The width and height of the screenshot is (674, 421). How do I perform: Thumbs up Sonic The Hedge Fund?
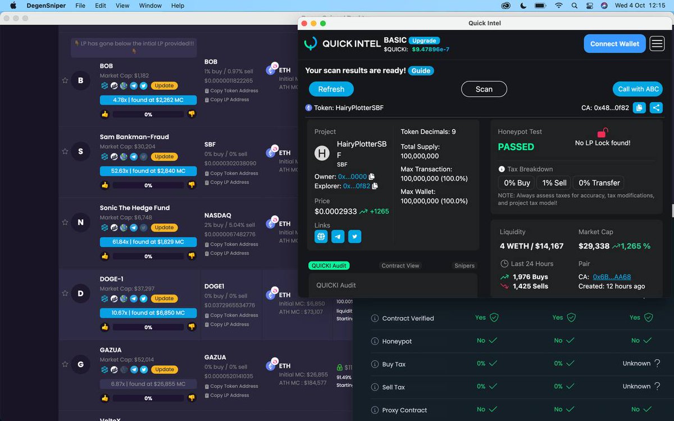pos(104,256)
